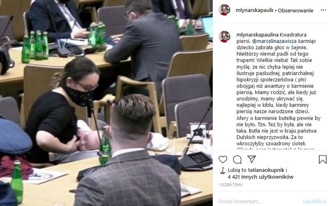Click Lubią to likes summary text
Screen dimensions: 328x206
point(237,170)
